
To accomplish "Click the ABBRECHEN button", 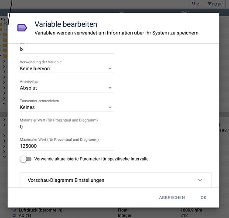I will [172, 198].
